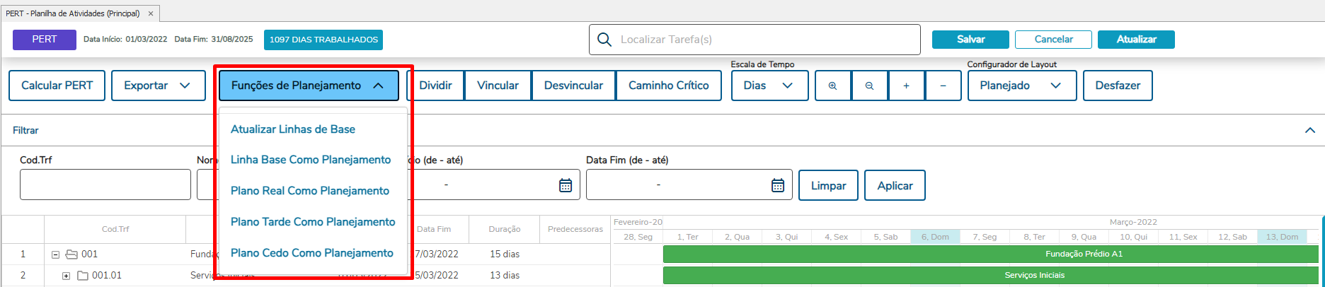Click the Salvar button

(970, 40)
